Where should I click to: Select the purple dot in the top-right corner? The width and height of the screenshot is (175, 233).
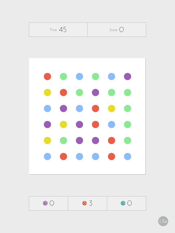point(127,76)
